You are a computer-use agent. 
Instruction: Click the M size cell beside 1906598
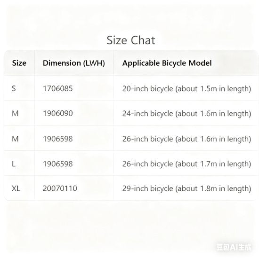pos(15,139)
